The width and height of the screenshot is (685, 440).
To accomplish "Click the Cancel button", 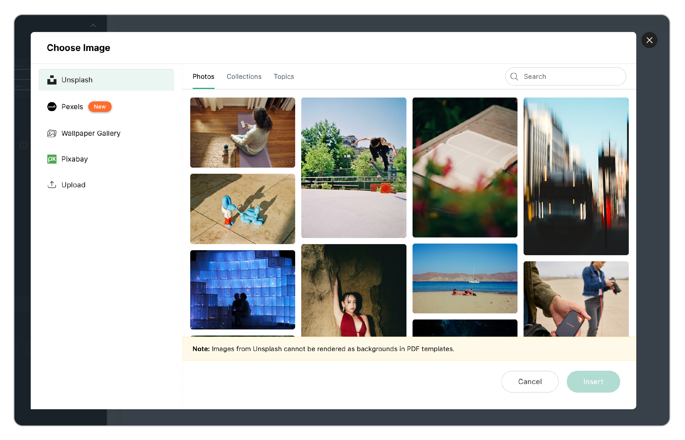I will click(530, 382).
